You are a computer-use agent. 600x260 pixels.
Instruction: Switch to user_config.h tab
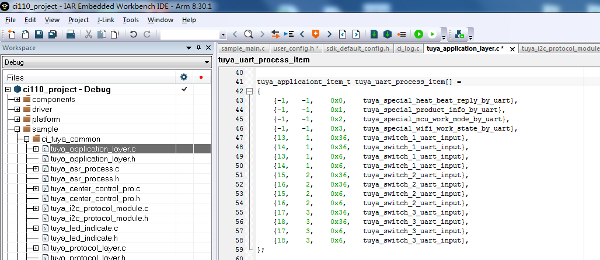pyautogui.click(x=295, y=48)
